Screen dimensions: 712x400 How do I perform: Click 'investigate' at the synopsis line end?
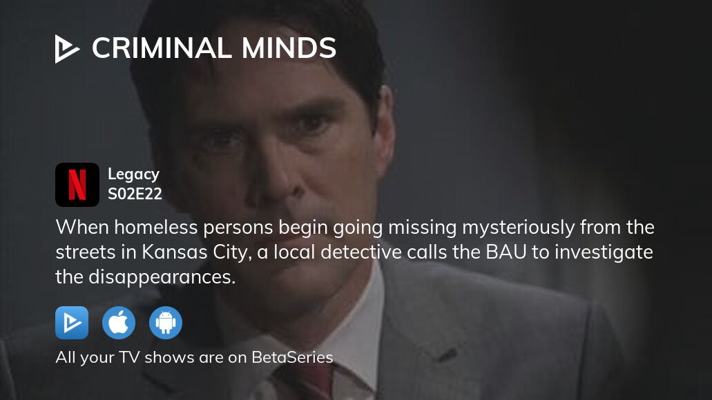pos(604,252)
